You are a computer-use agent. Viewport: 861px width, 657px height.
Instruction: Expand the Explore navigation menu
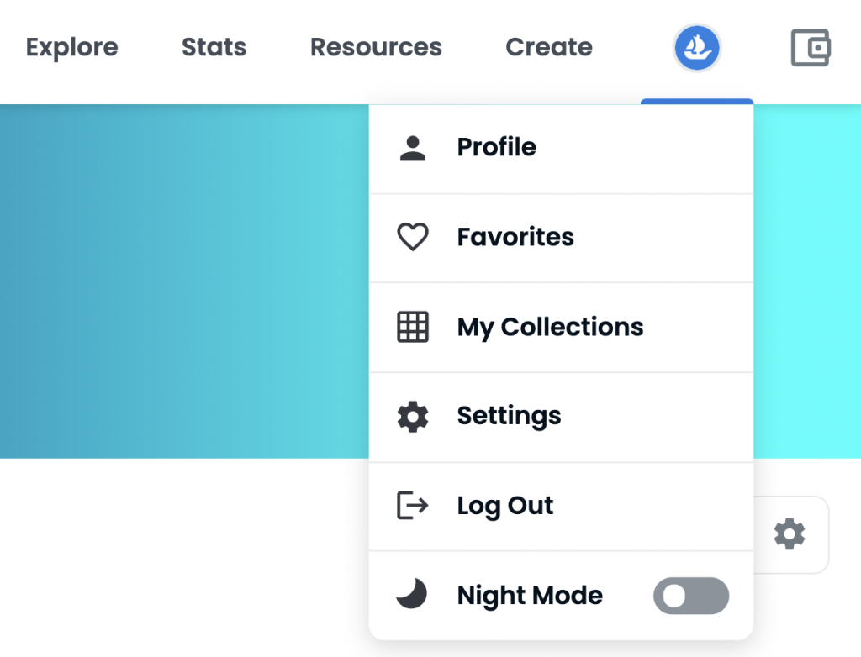(72, 48)
